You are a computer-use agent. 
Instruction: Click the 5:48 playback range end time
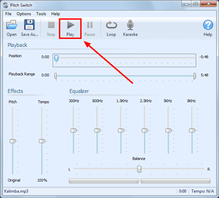(x=204, y=75)
